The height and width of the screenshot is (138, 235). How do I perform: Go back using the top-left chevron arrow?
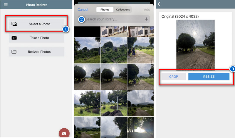coord(159,4)
